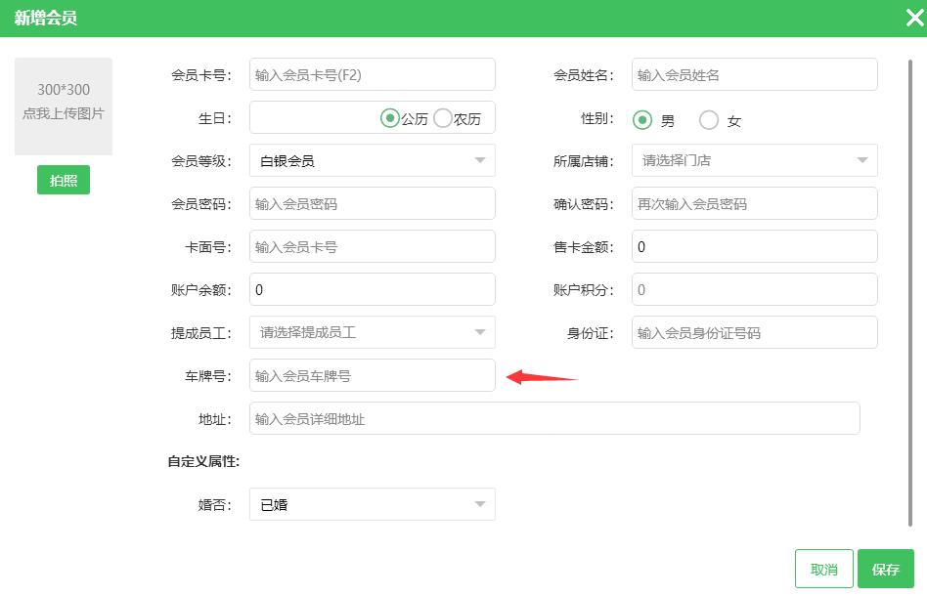Choose 男 as gender
The height and width of the screenshot is (596, 927).
tap(642, 120)
